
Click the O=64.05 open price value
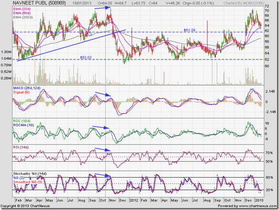(105, 3)
